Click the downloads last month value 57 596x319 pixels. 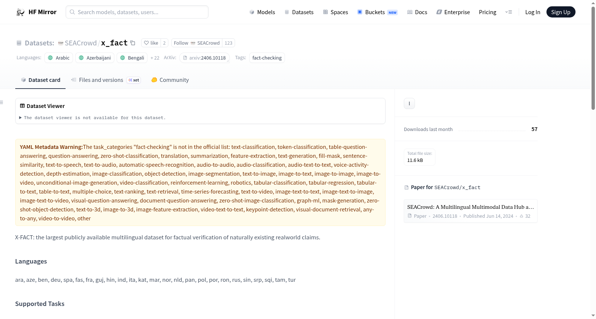click(535, 130)
